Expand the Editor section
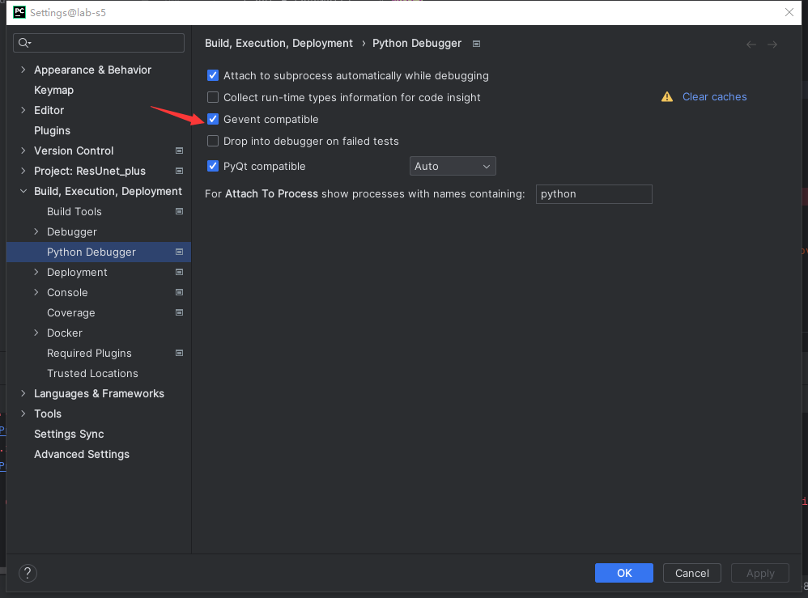 pos(23,110)
